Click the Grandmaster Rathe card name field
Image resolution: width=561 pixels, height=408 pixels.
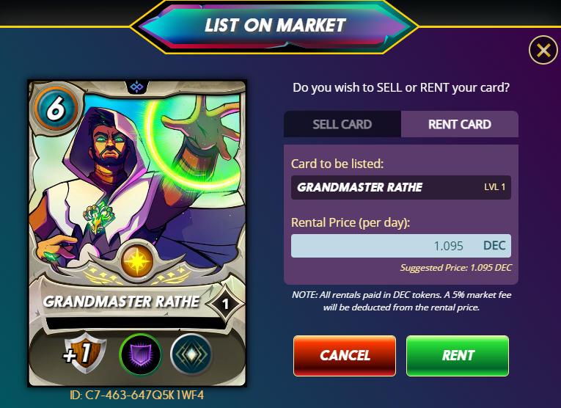click(x=400, y=187)
